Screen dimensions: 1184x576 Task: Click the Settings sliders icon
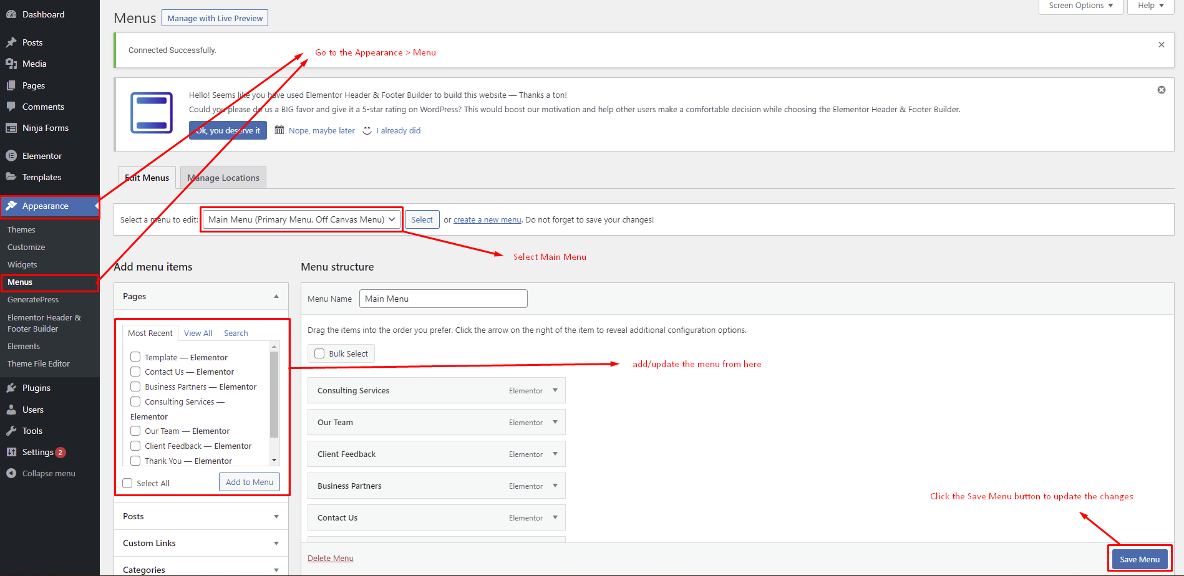11,452
